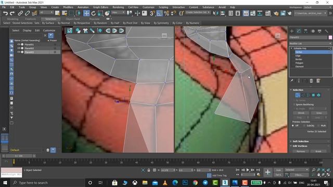Toggle the 3D Snaps icon
Screen dimensions: 333x187
152,14
